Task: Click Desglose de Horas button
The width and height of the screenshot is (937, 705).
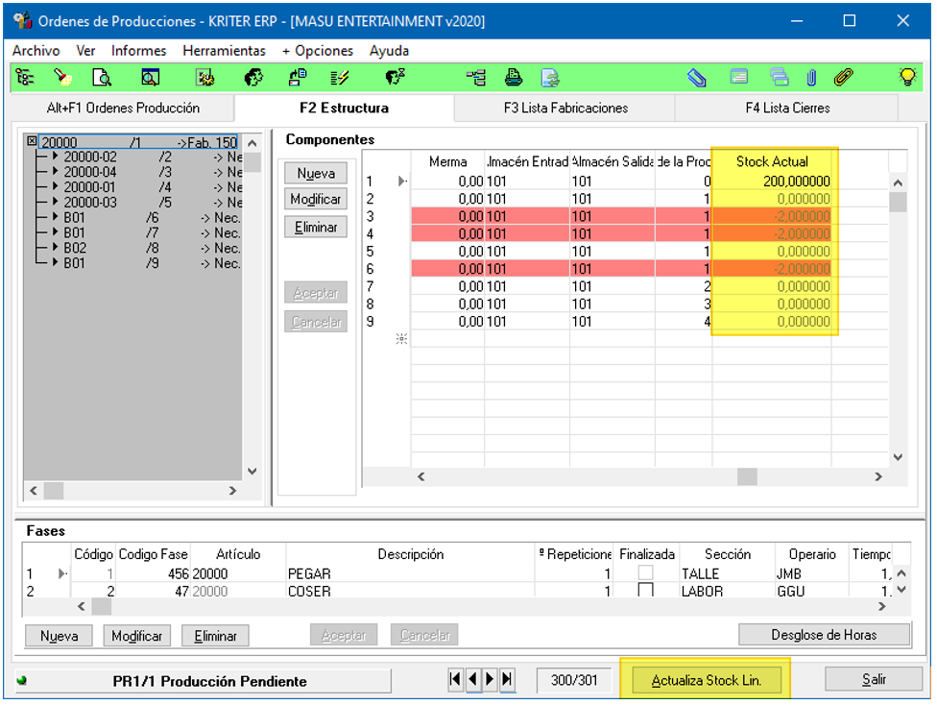Action: pyautogui.click(x=824, y=635)
